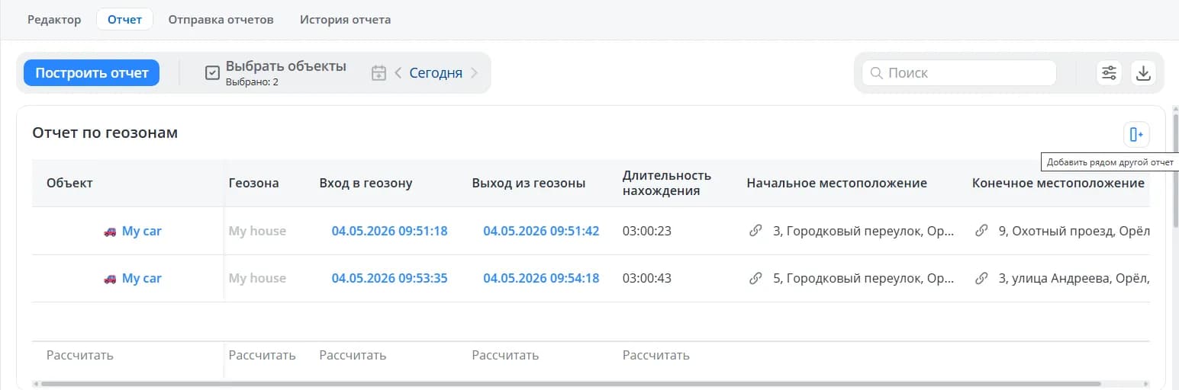This screenshot has height=390, width=1179.
Task: Go to next date period arrow
Action: 474,73
